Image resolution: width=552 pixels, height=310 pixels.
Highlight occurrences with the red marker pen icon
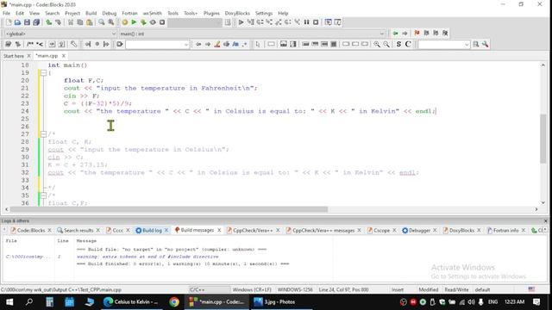[x=217, y=44]
